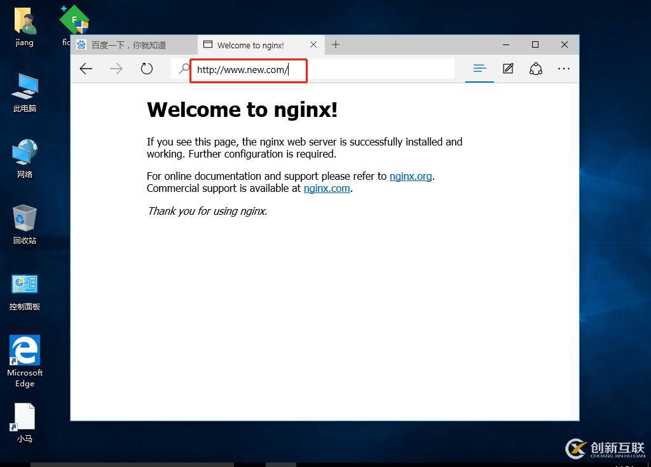Follow the nginx.org link
This screenshot has height=467, width=651.
coord(411,177)
